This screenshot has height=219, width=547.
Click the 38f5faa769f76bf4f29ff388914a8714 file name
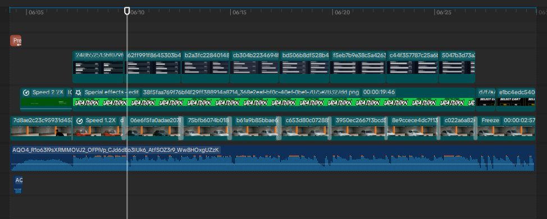[x=251, y=92]
